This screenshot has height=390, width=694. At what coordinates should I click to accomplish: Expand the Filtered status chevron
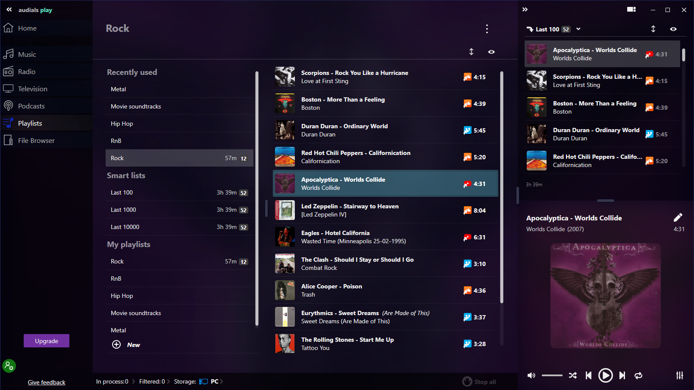tap(169, 381)
